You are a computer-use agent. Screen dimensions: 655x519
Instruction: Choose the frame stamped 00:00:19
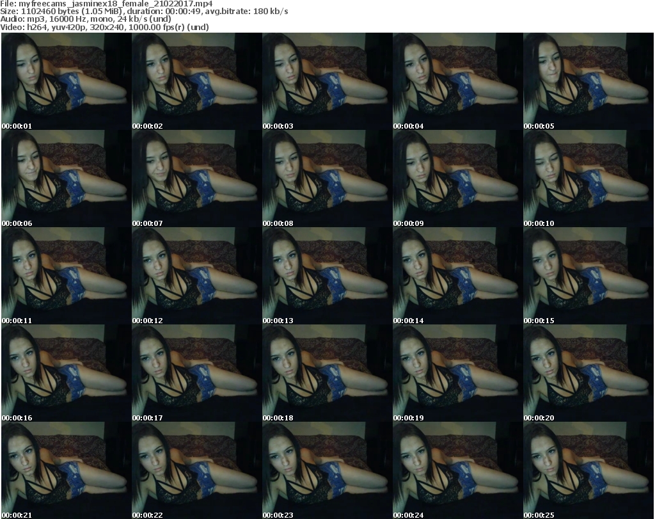(458, 373)
